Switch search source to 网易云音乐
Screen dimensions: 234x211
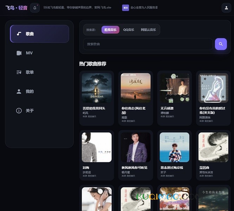(x=148, y=30)
